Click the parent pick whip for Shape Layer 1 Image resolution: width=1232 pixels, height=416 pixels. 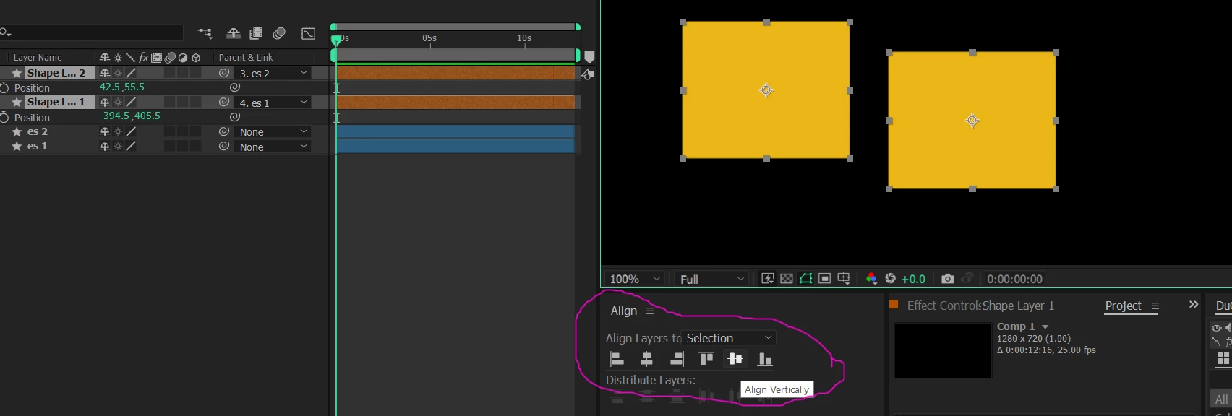tap(224, 102)
